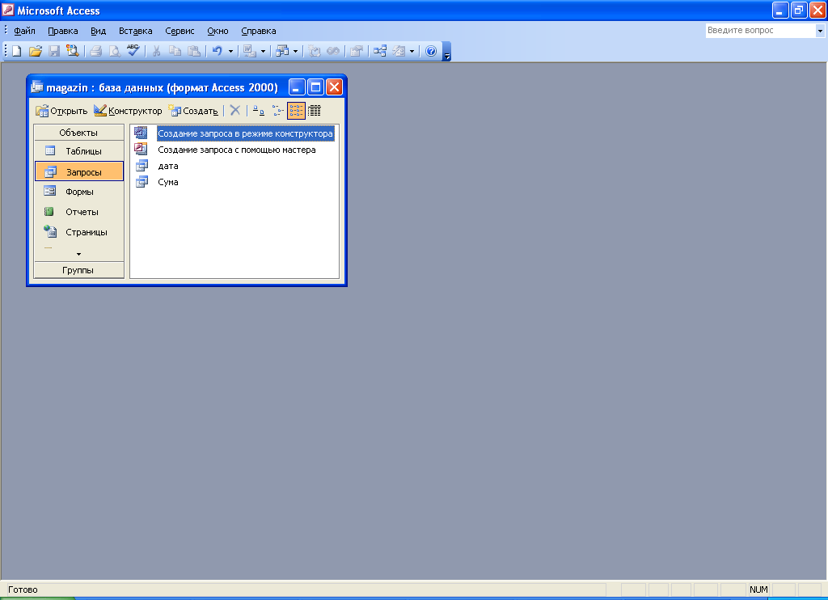The width and height of the screenshot is (828, 600).
Task: Select the query named дата
Action: [x=168, y=166]
